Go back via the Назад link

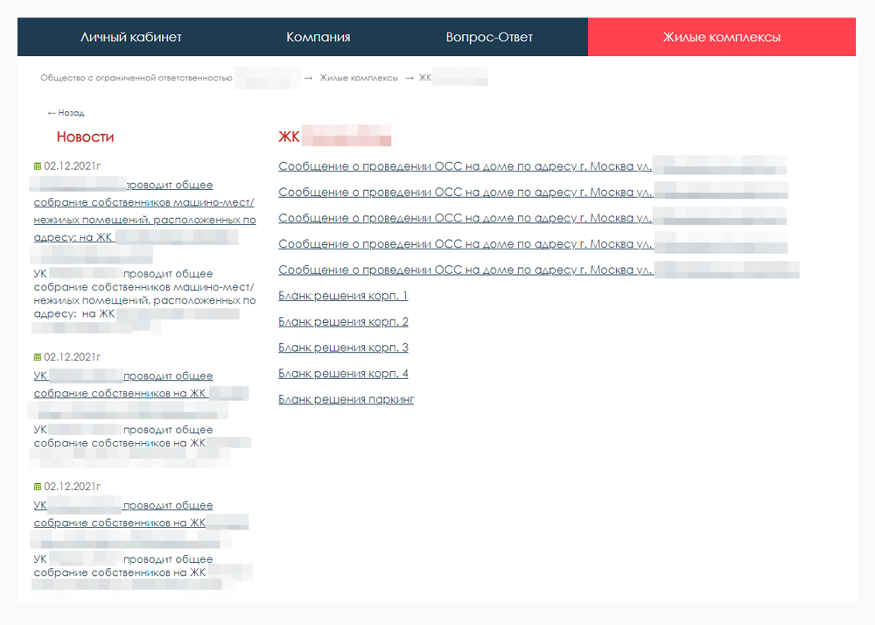(x=66, y=113)
